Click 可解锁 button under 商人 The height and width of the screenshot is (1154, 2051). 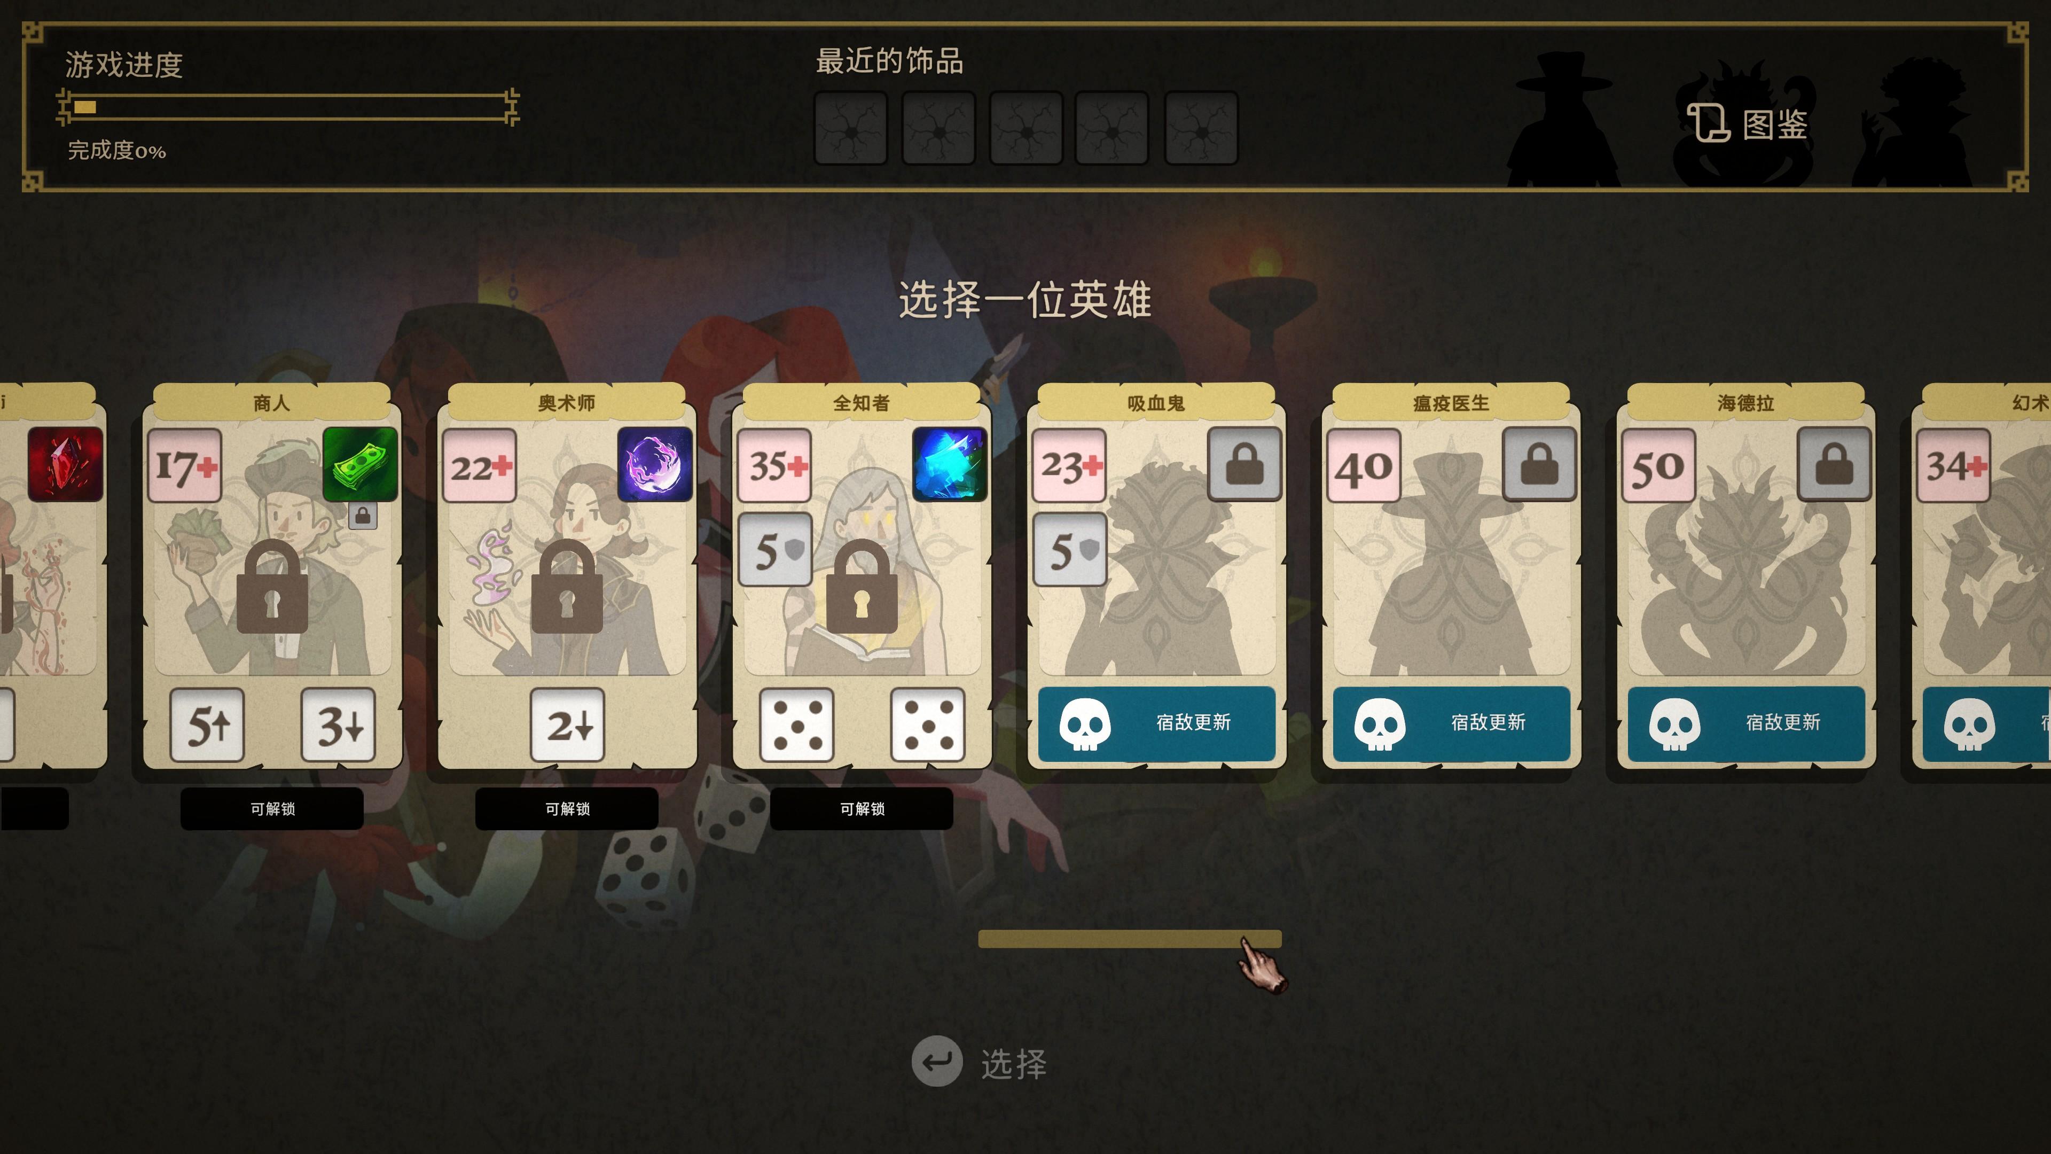272,808
